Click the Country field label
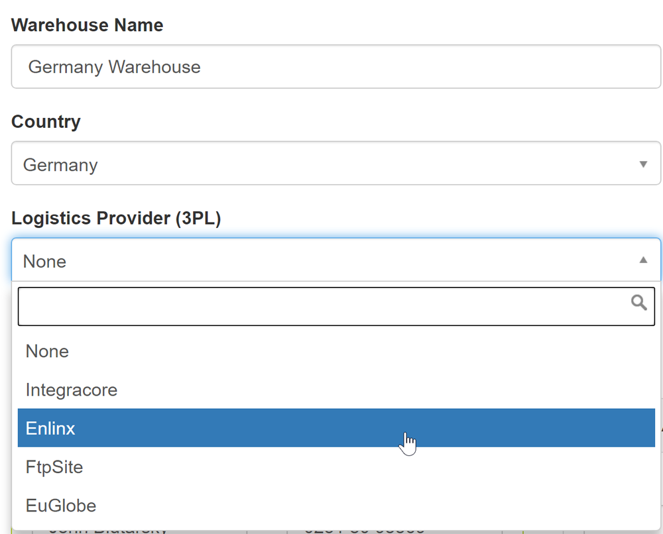 click(46, 122)
